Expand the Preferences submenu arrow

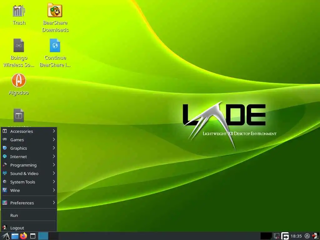click(x=54, y=202)
